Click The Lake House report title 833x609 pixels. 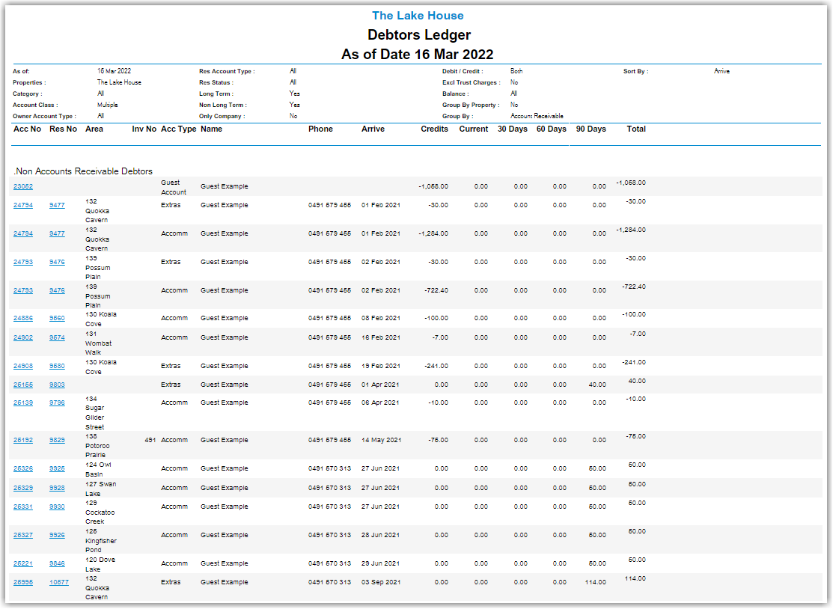click(418, 16)
